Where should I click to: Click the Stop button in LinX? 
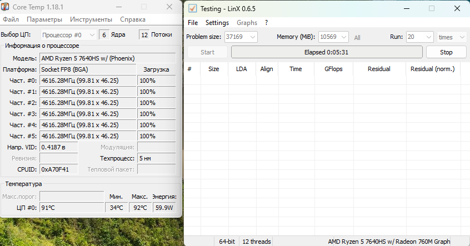[446, 52]
